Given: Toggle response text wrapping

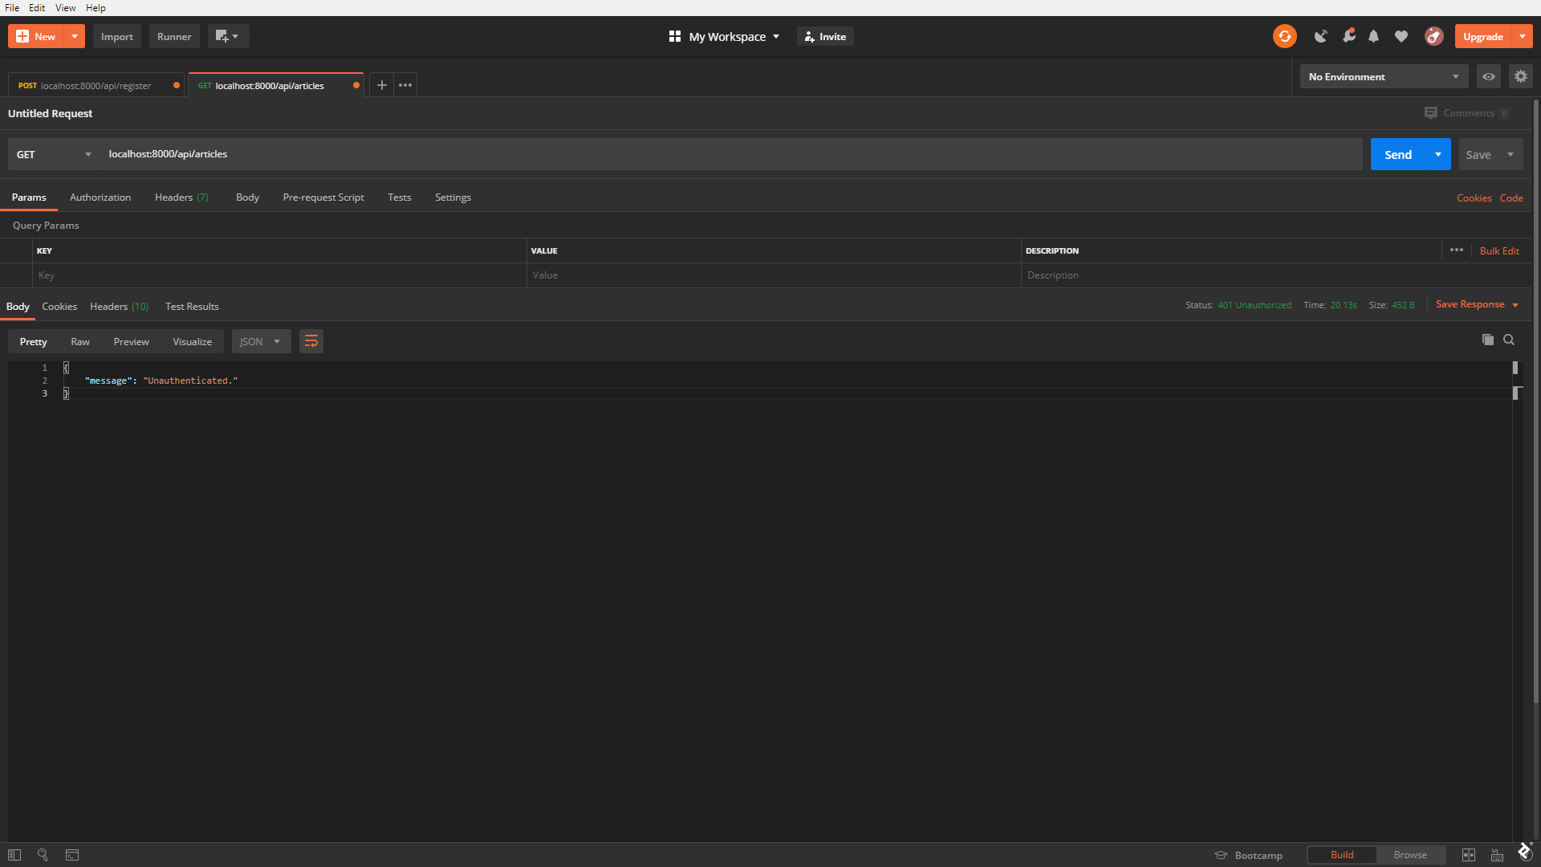Looking at the screenshot, I should pos(311,341).
